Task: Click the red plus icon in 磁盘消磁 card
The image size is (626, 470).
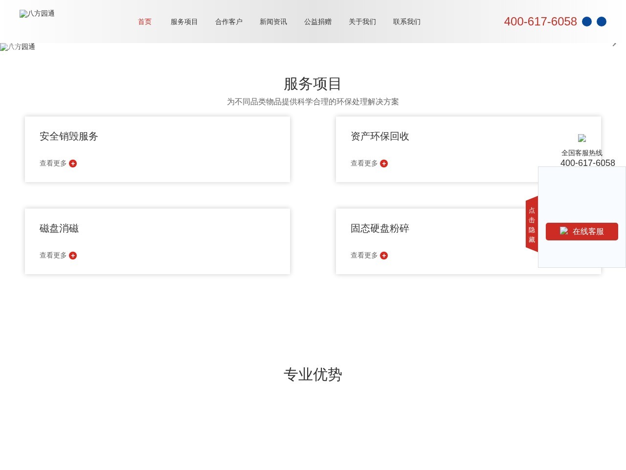Action: [73, 256]
